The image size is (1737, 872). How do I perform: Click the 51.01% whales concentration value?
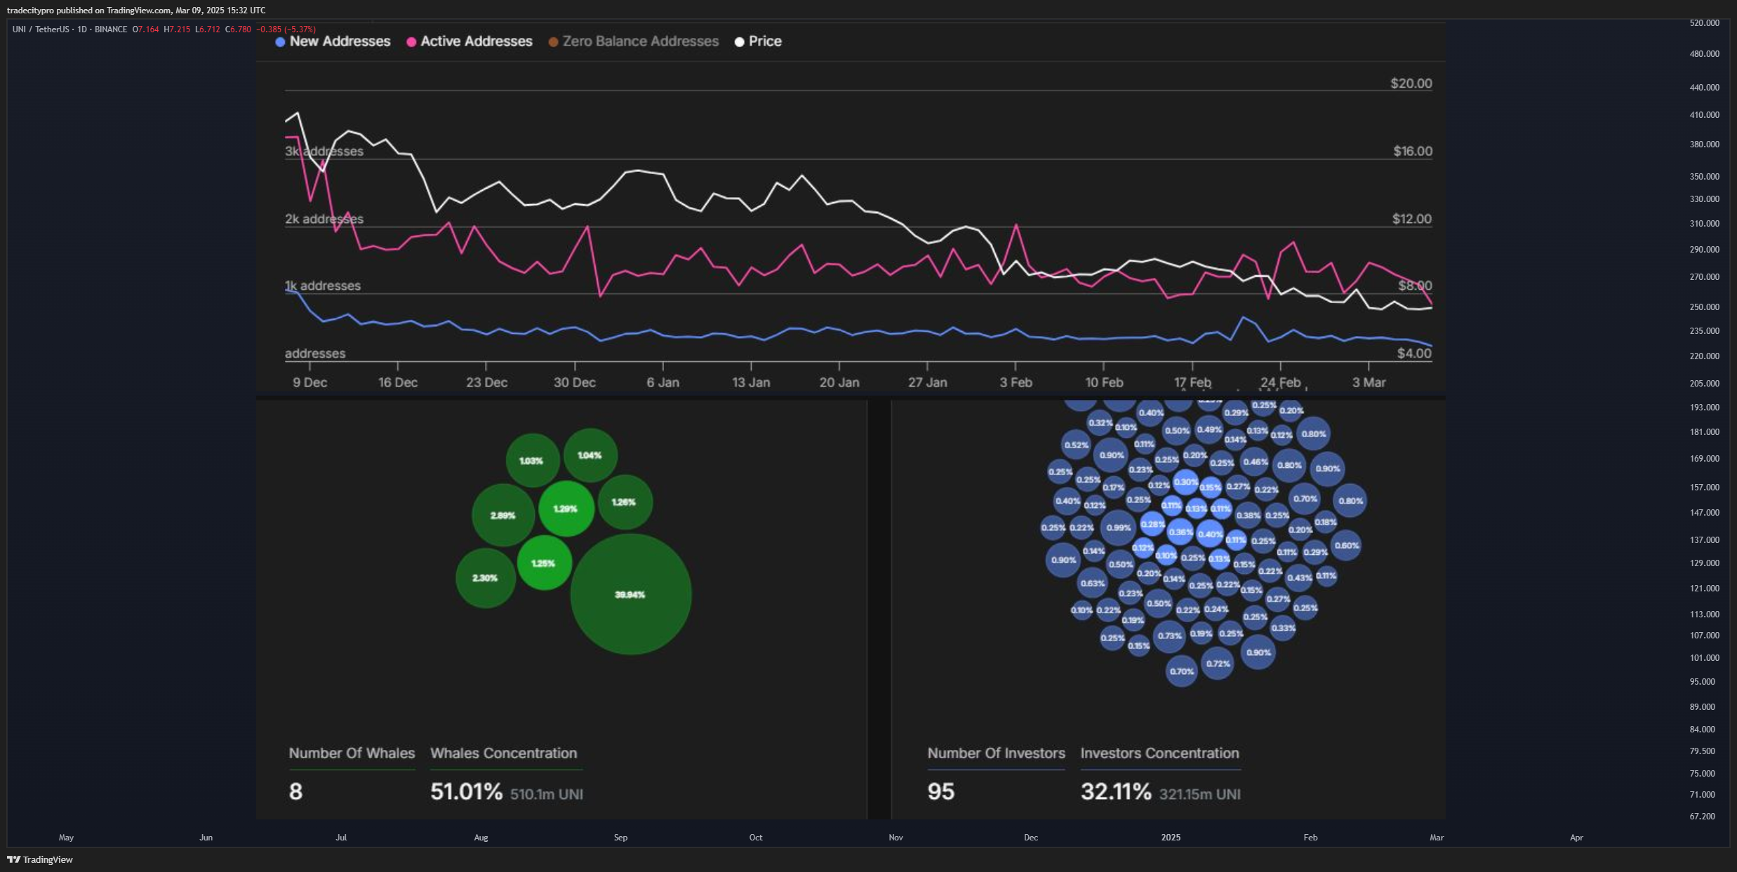click(x=467, y=792)
